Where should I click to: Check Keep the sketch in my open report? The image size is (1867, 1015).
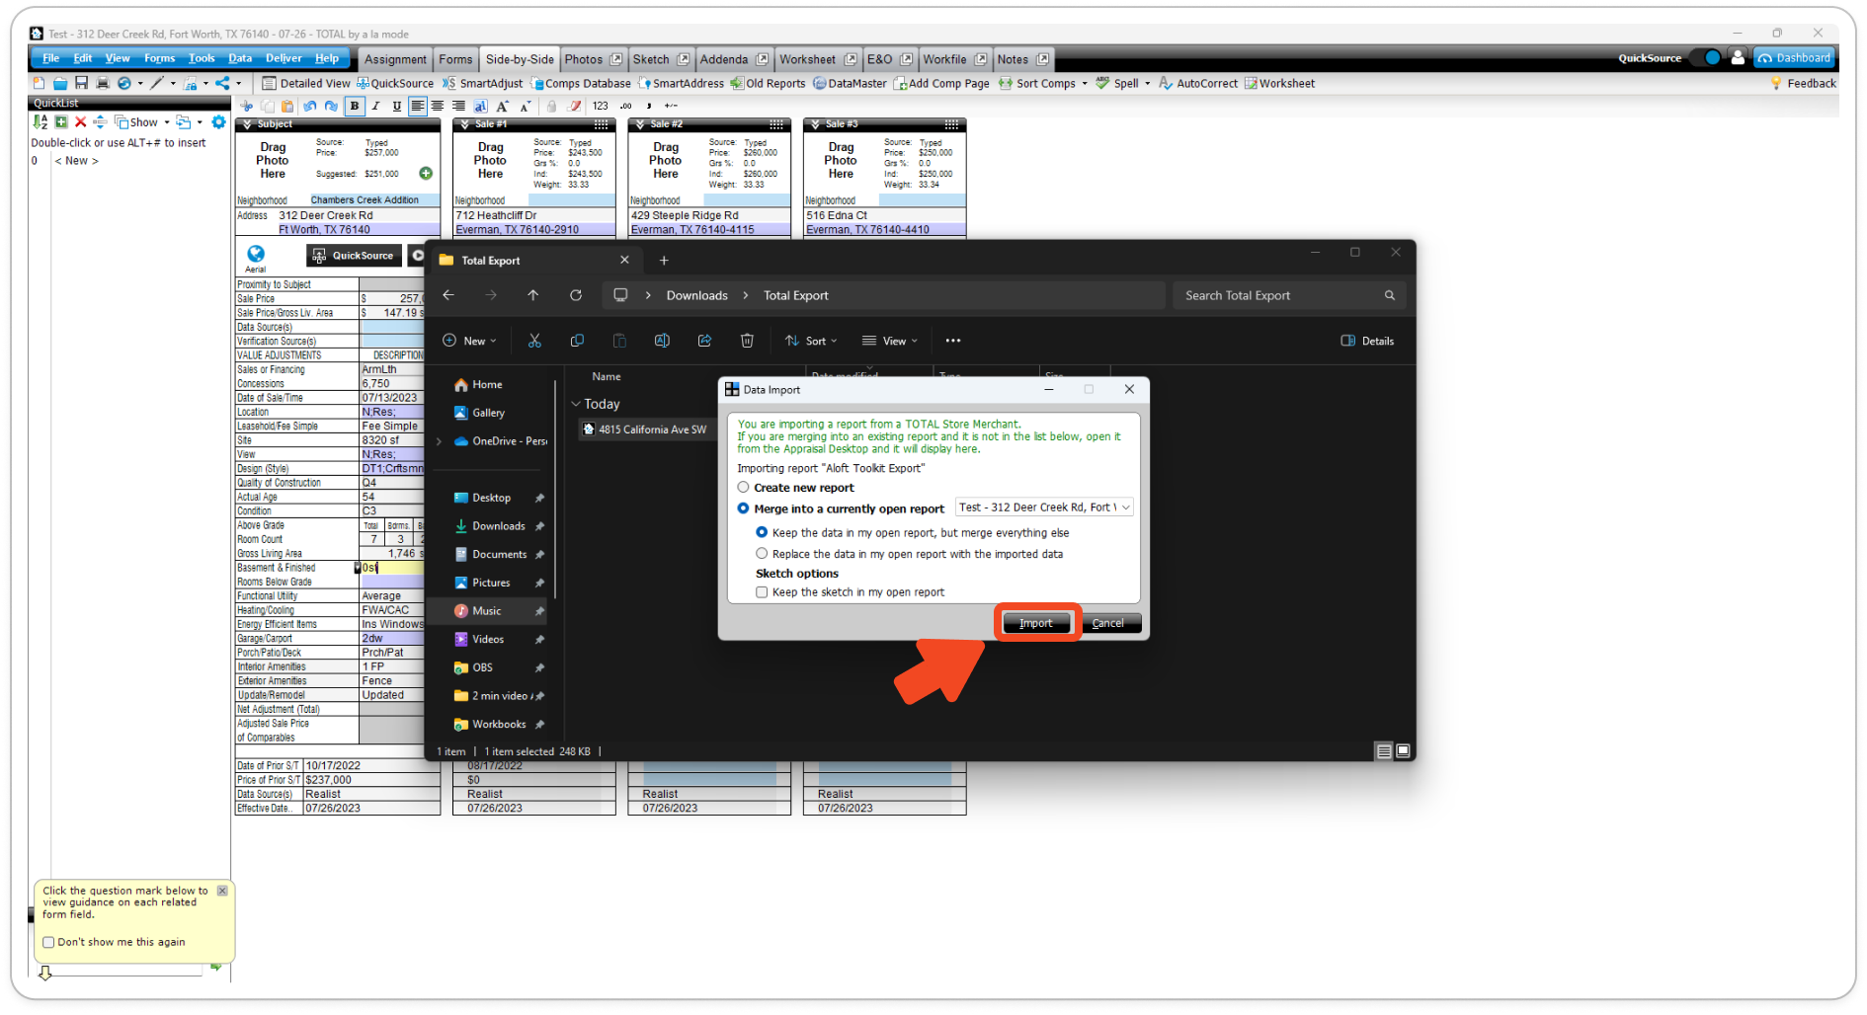762,592
